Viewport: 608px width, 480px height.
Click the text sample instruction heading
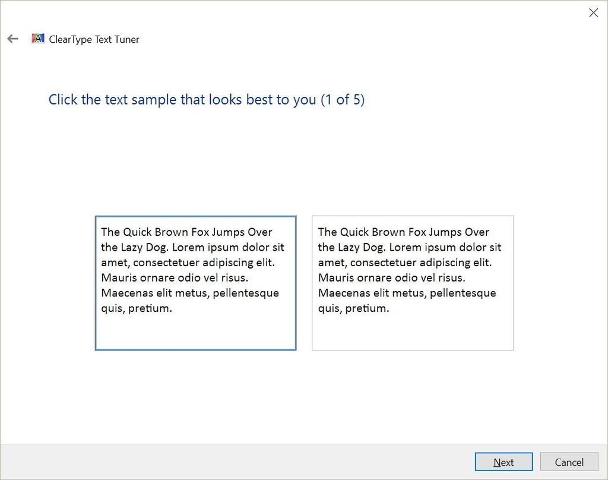pos(206,99)
